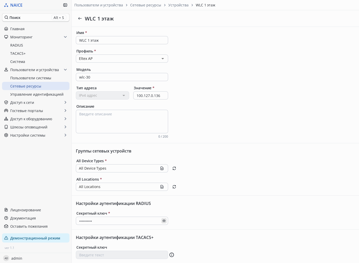Click the Устройства breadcrumb link
The image size is (359, 263).
pos(178,5)
